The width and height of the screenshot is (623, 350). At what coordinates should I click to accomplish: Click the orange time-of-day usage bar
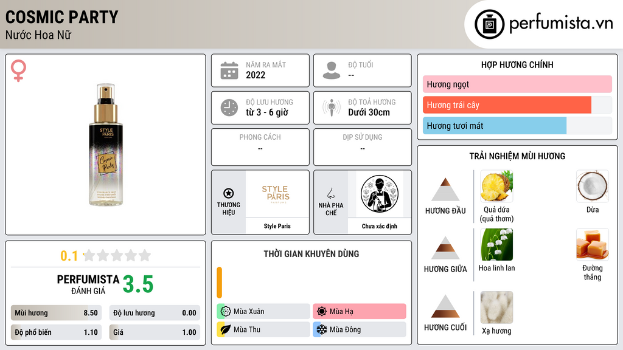(219, 283)
